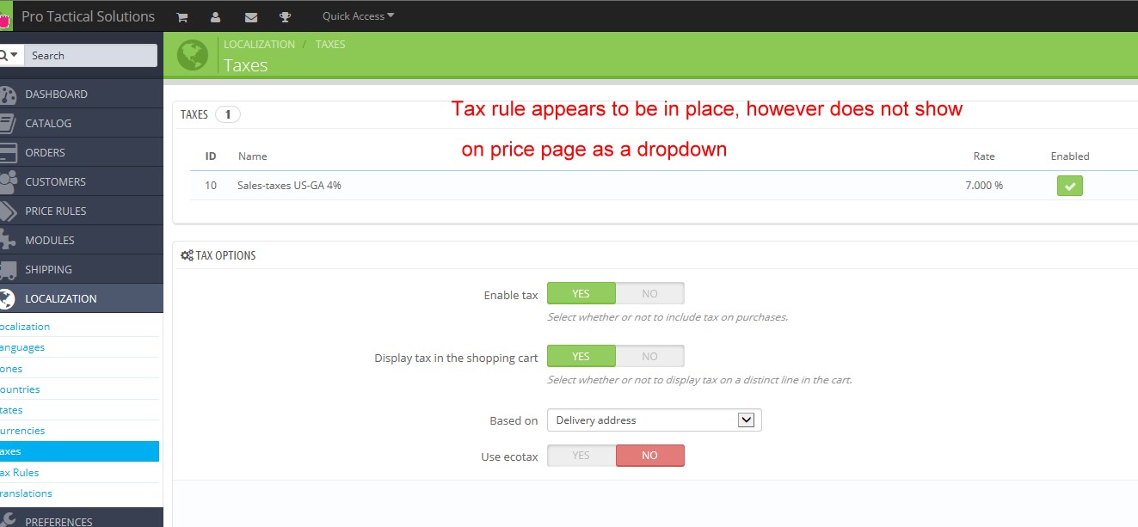Screen dimensions: 1138x527
Task: Open the Languages submenu link
Action: (x=22, y=347)
